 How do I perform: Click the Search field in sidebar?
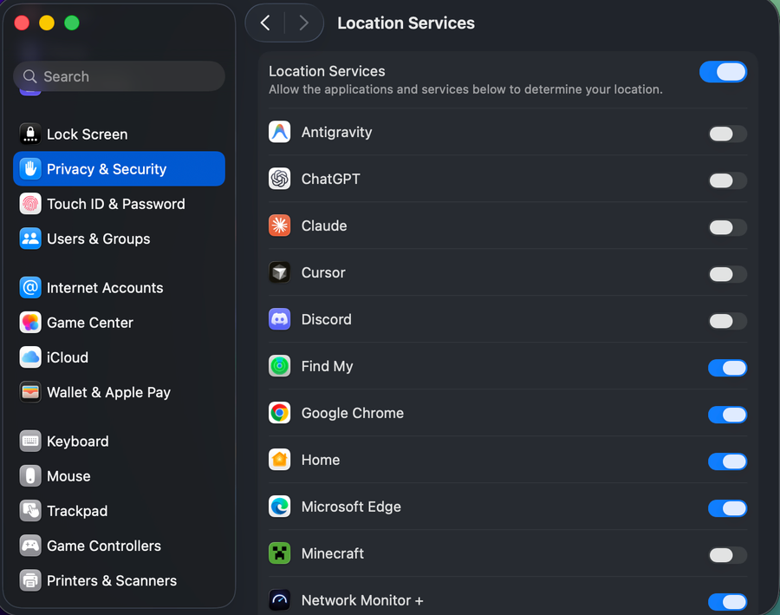119,76
